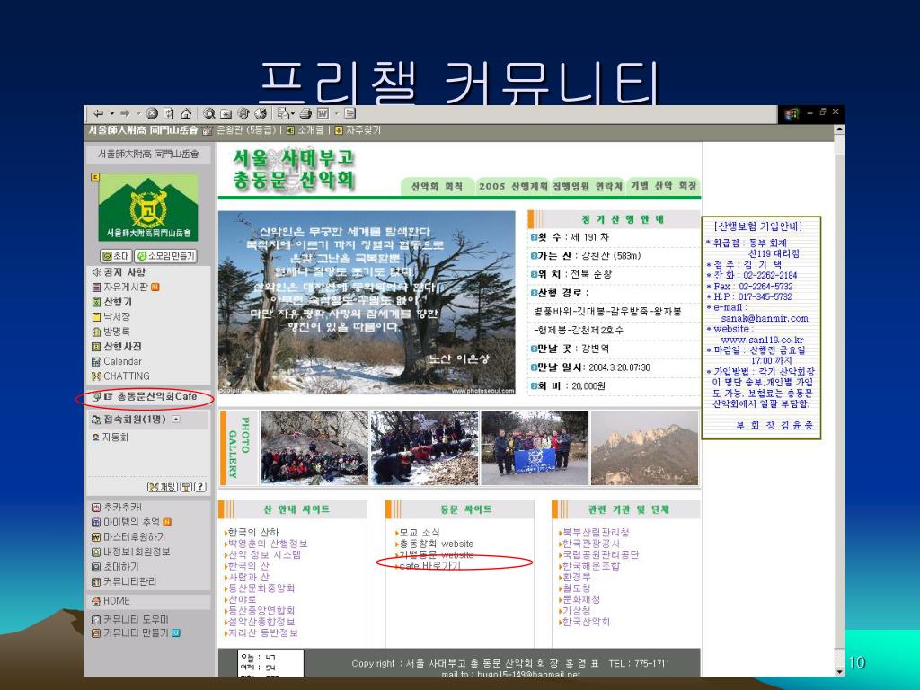Switch to the 집행임원 연락처 tab
Image resolution: width=920 pixels, height=690 pixels.
588,186
